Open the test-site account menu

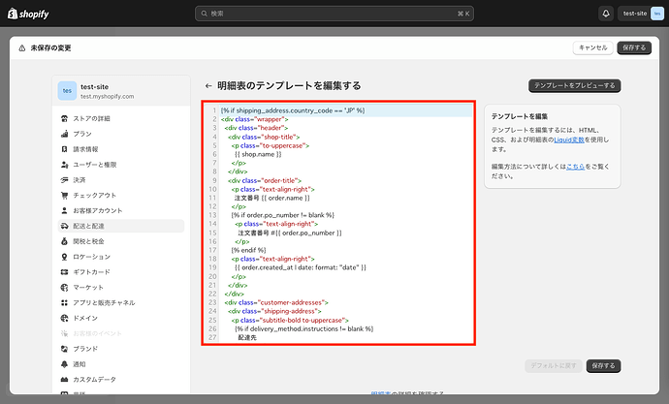point(641,14)
